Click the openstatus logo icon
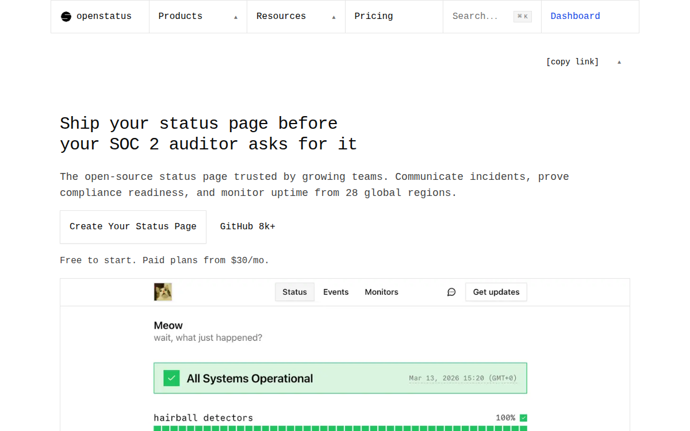This screenshot has width=690, height=431. coord(66,17)
